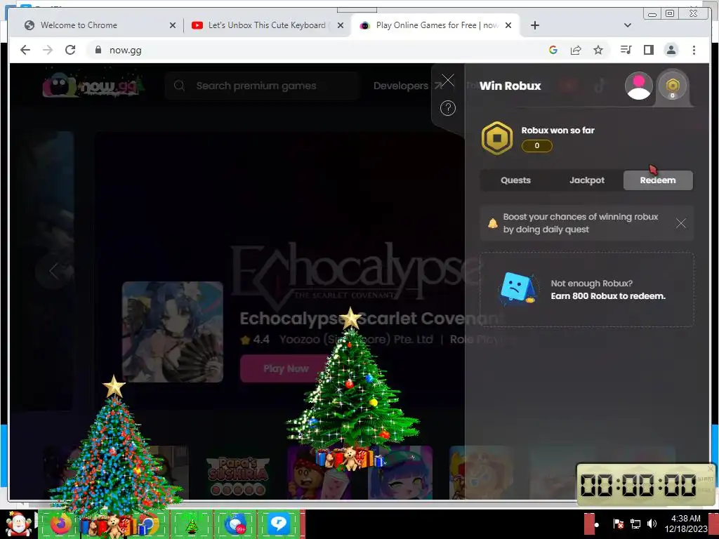Open the Chrome taskbar icon

[x=147, y=524]
